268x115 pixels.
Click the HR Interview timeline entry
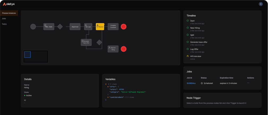(196, 56)
